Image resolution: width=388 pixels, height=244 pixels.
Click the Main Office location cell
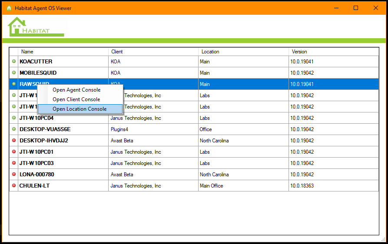(x=212, y=186)
